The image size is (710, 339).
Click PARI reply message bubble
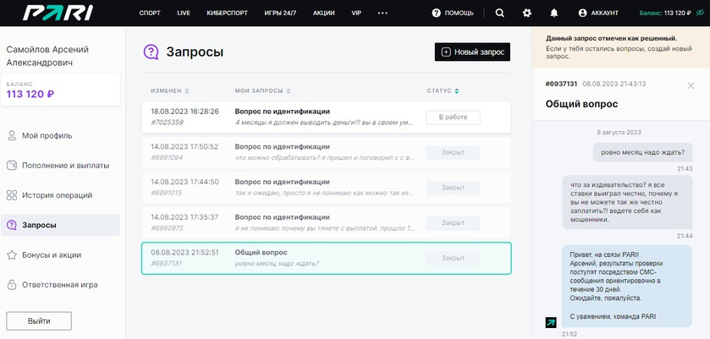click(x=627, y=286)
